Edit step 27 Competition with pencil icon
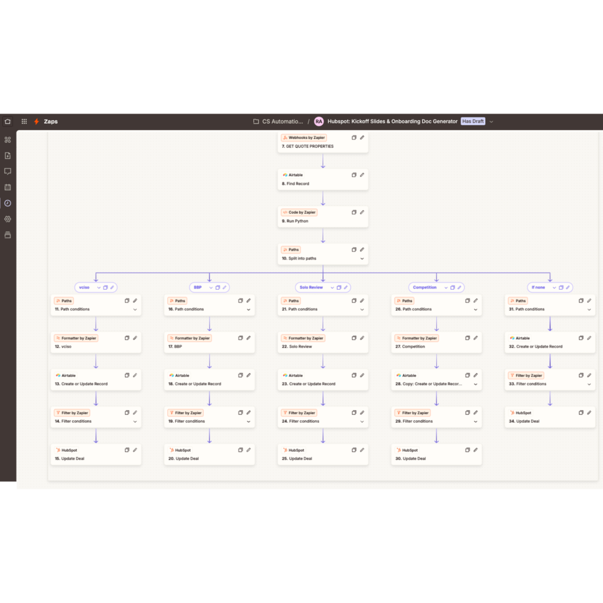The width and height of the screenshot is (603, 603). (476, 337)
